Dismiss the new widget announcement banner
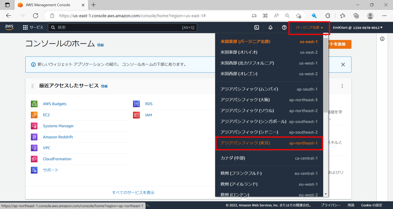 tap(343, 65)
